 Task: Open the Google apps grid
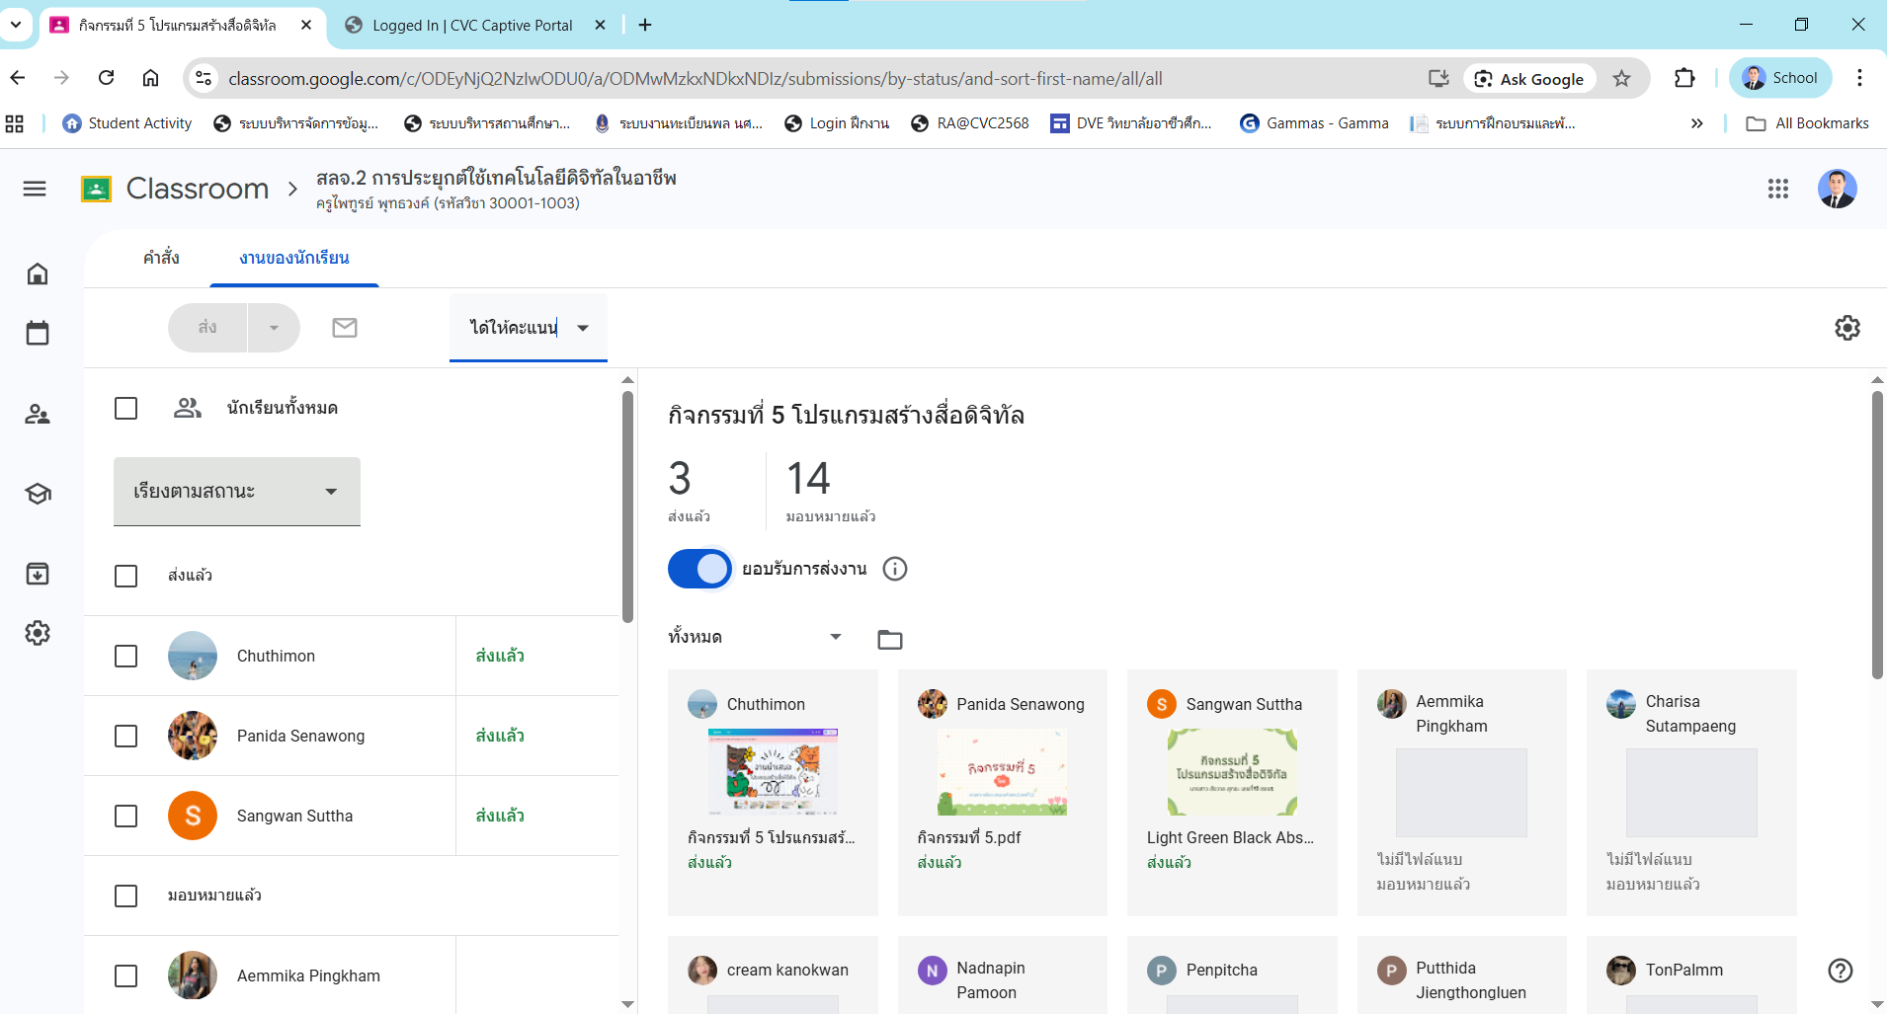(1778, 189)
